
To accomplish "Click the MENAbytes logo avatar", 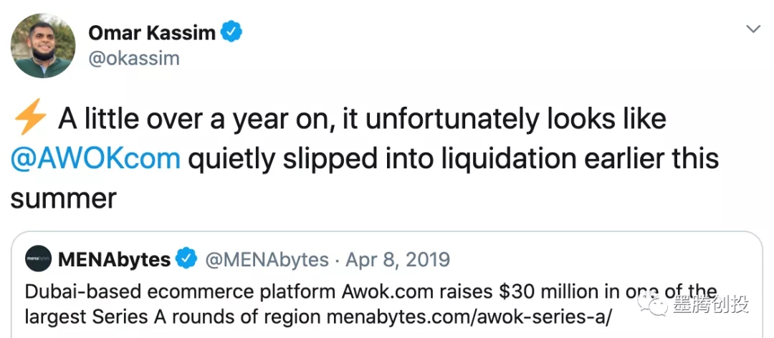I will click(x=38, y=259).
